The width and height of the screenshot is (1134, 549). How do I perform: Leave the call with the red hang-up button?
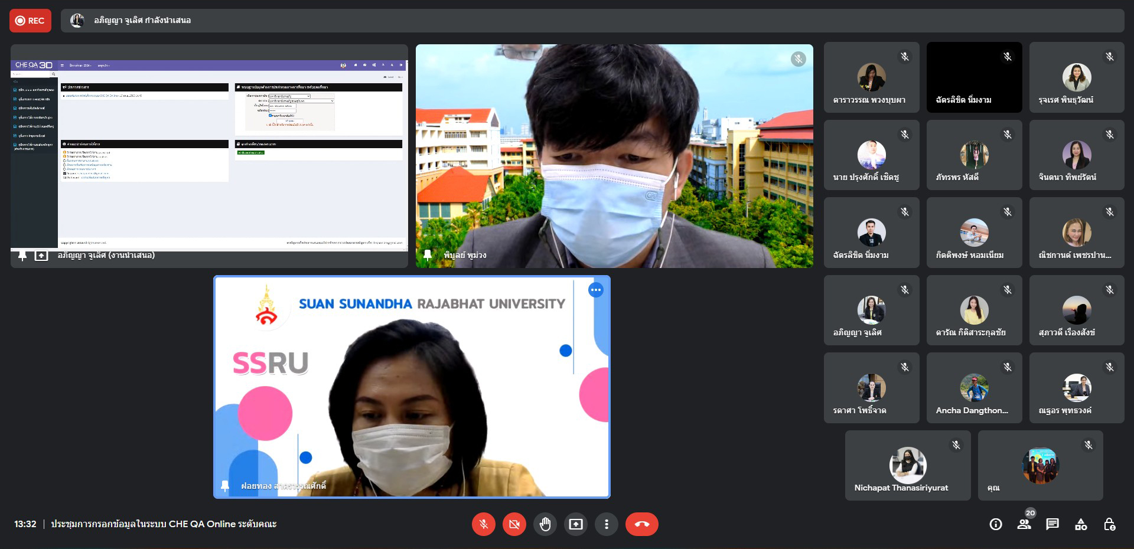pos(641,524)
